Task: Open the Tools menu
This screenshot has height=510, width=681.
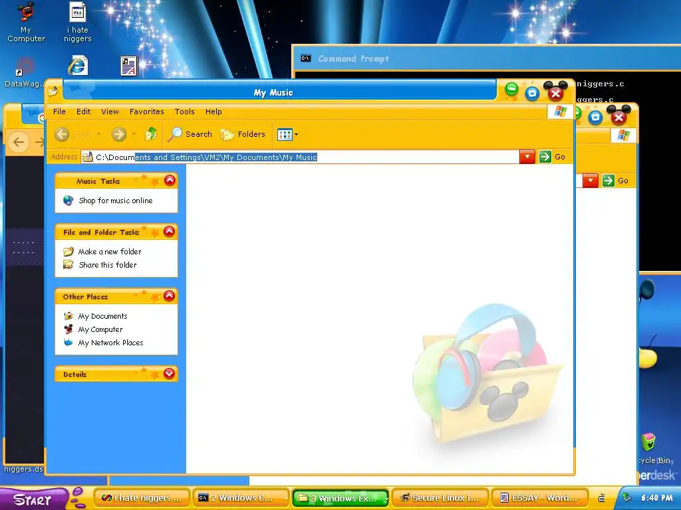Action: pos(185,112)
